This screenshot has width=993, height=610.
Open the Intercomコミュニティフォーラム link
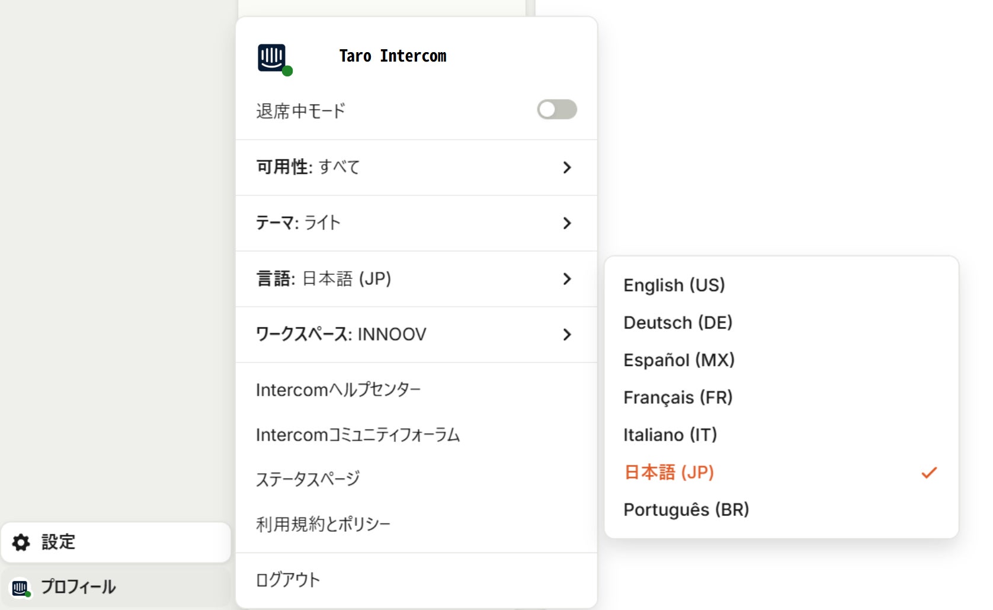tap(358, 435)
